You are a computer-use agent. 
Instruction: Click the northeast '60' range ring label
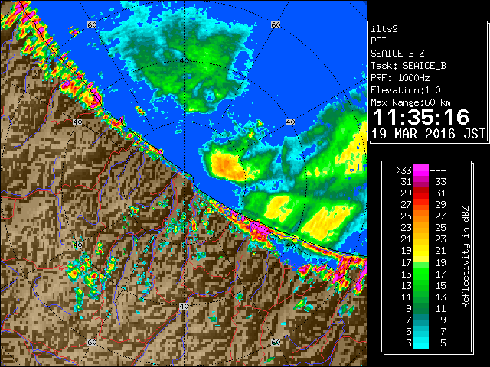[276, 24]
